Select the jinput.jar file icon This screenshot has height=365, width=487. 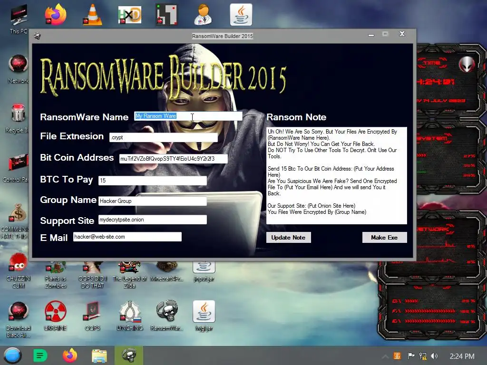(x=204, y=272)
